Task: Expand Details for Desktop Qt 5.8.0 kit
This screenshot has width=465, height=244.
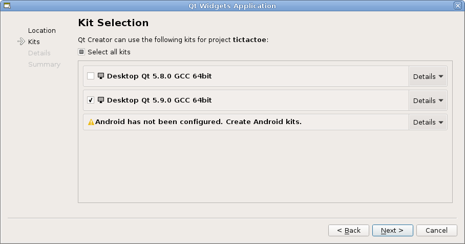Action: click(x=428, y=76)
